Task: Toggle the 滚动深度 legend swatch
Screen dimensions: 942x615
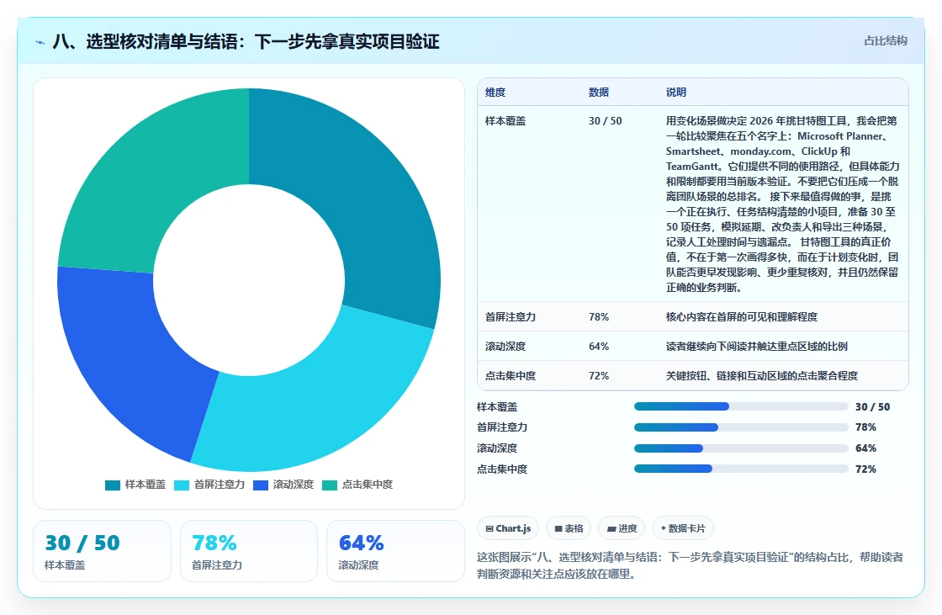Action: [x=261, y=485]
